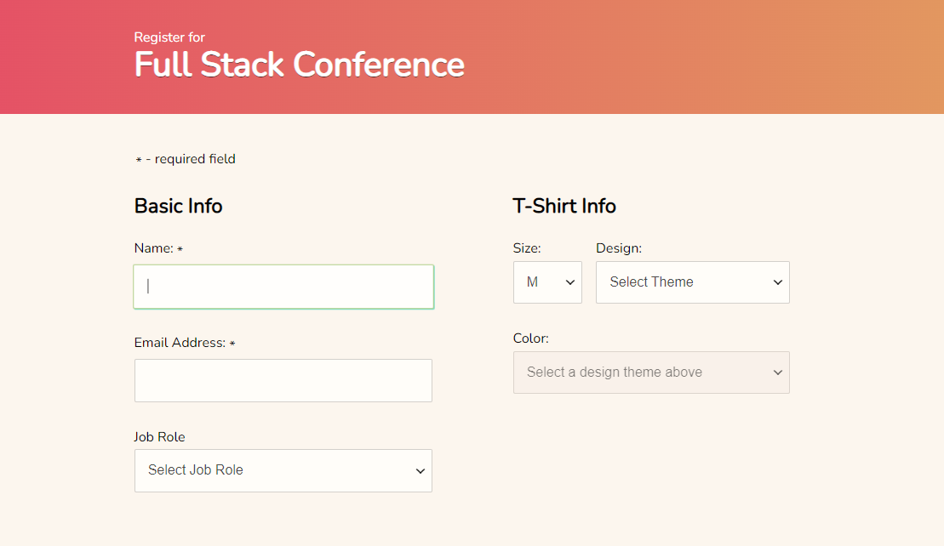Viewport: 944px width, 546px height.
Task: Click the Register for text in header
Action: point(169,37)
